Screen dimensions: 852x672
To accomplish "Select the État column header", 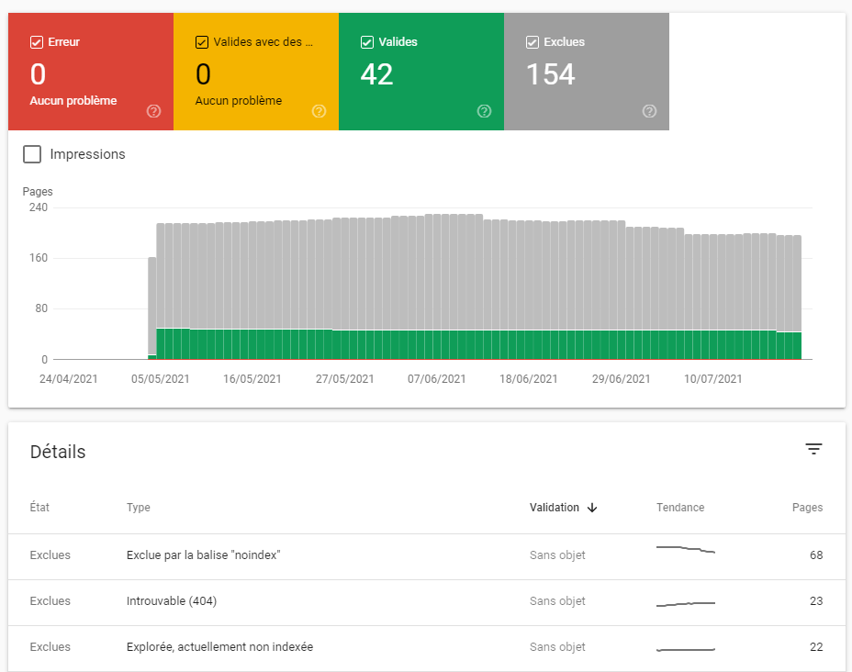I will 39,508.
